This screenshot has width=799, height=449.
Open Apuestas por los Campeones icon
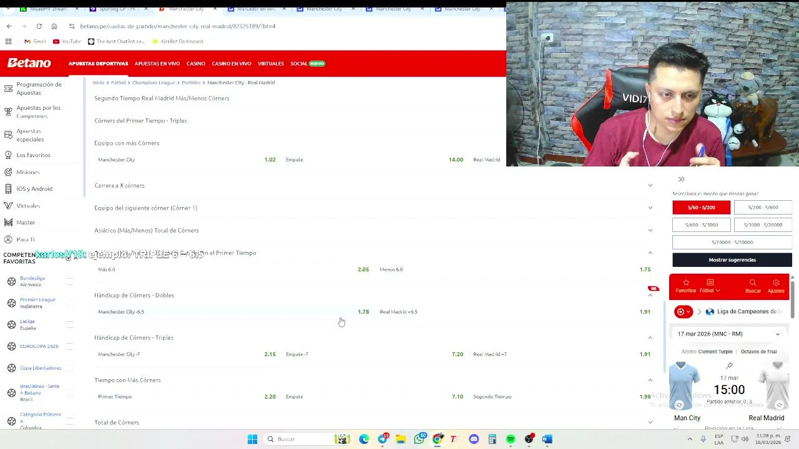point(8,112)
